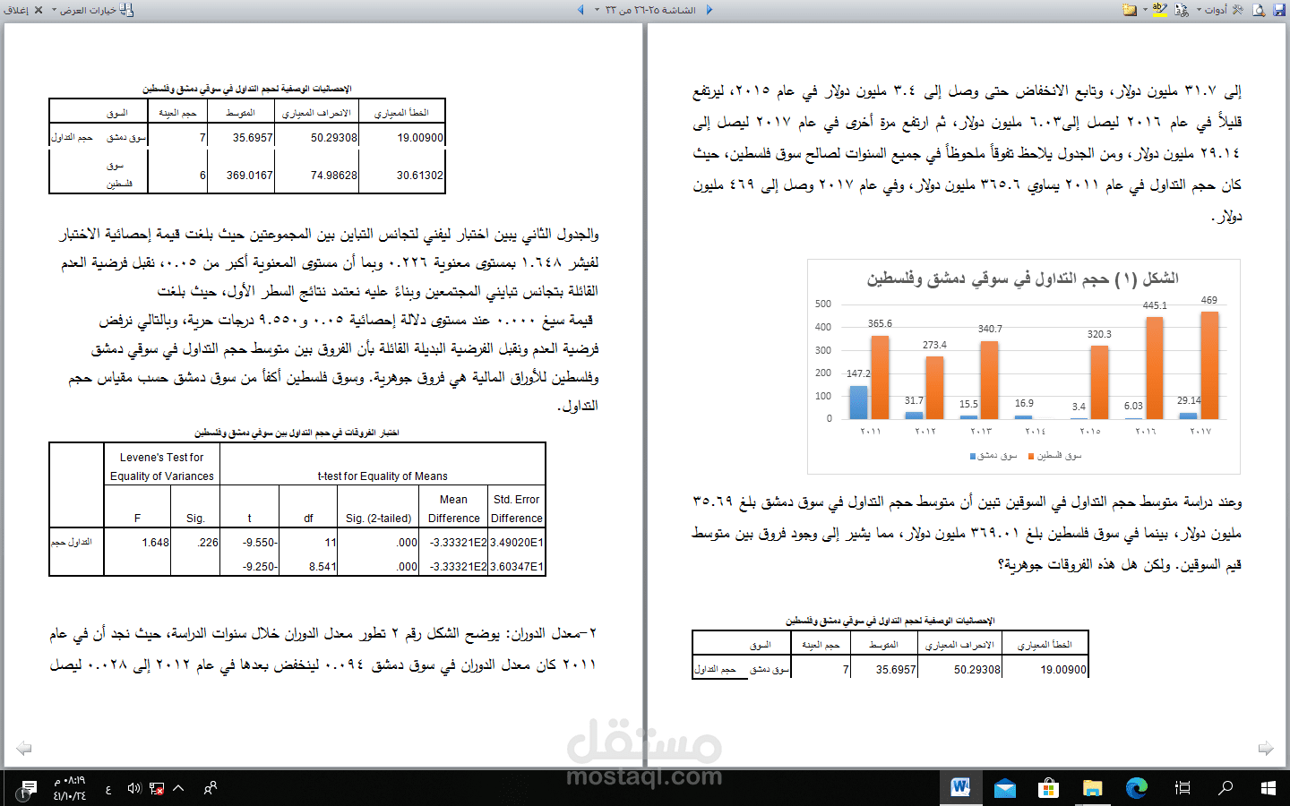The width and height of the screenshot is (1290, 806).
Task: Click 't-test for Equality of Means' header
Action: point(383,476)
